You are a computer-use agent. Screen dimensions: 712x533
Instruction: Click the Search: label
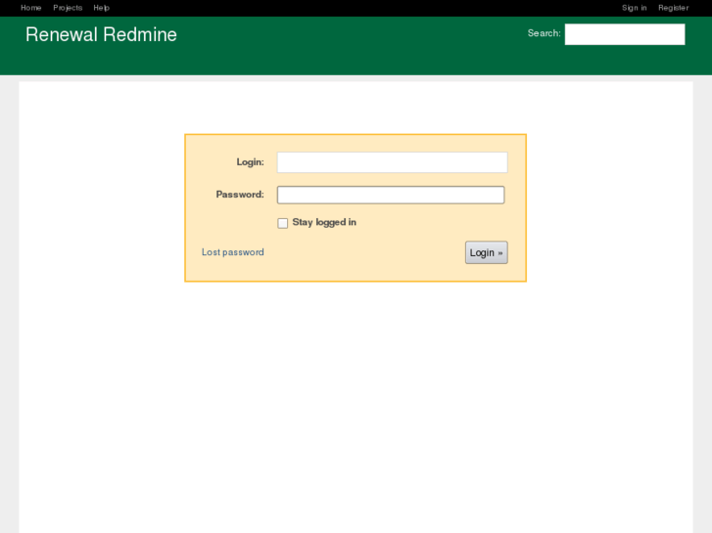[544, 33]
